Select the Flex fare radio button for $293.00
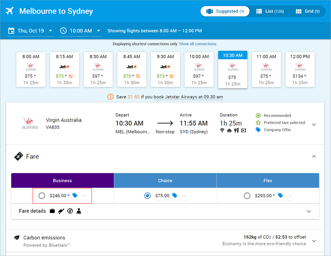This screenshot has height=256, width=331. click(x=247, y=195)
